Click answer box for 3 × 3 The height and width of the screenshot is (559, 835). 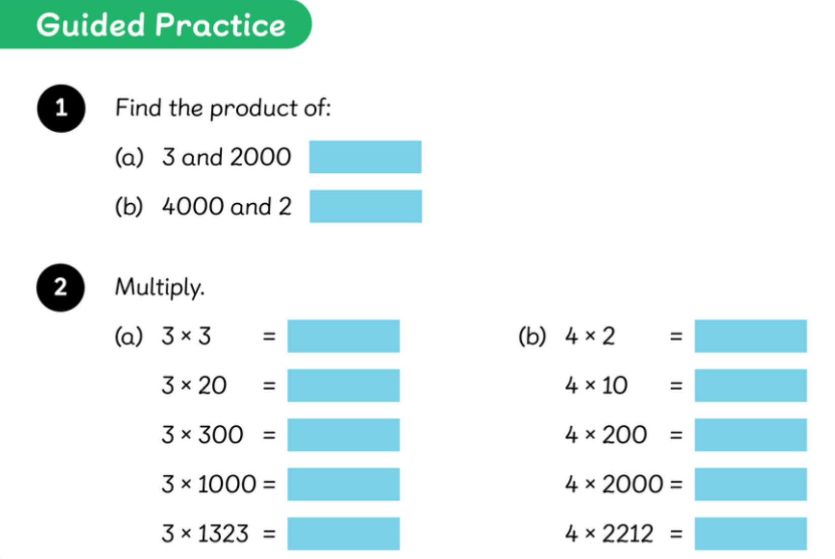(343, 336)
